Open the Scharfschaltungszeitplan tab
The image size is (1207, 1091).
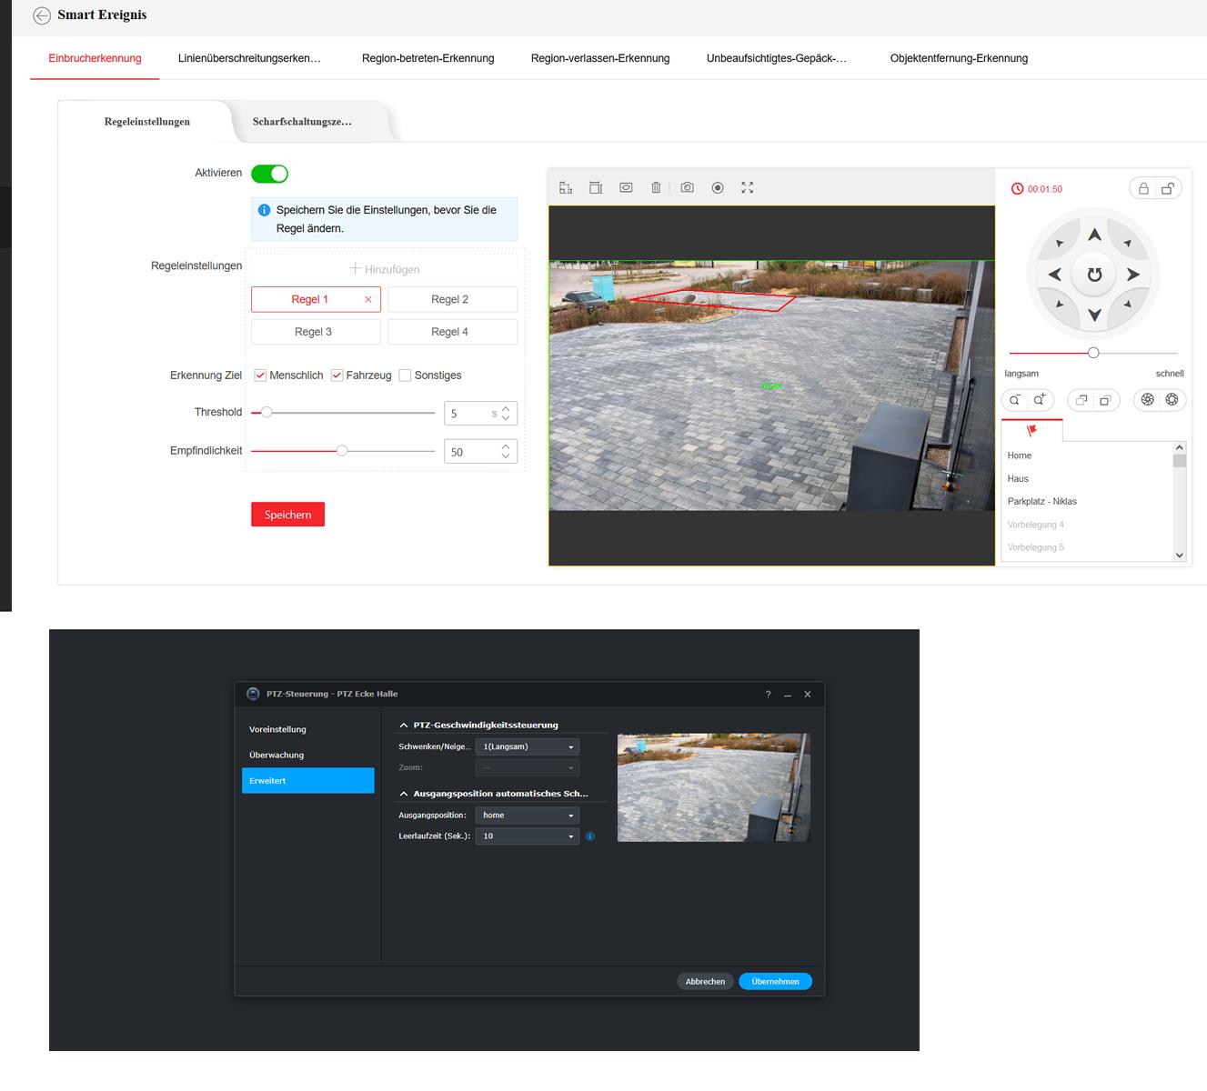pos(302,122)
